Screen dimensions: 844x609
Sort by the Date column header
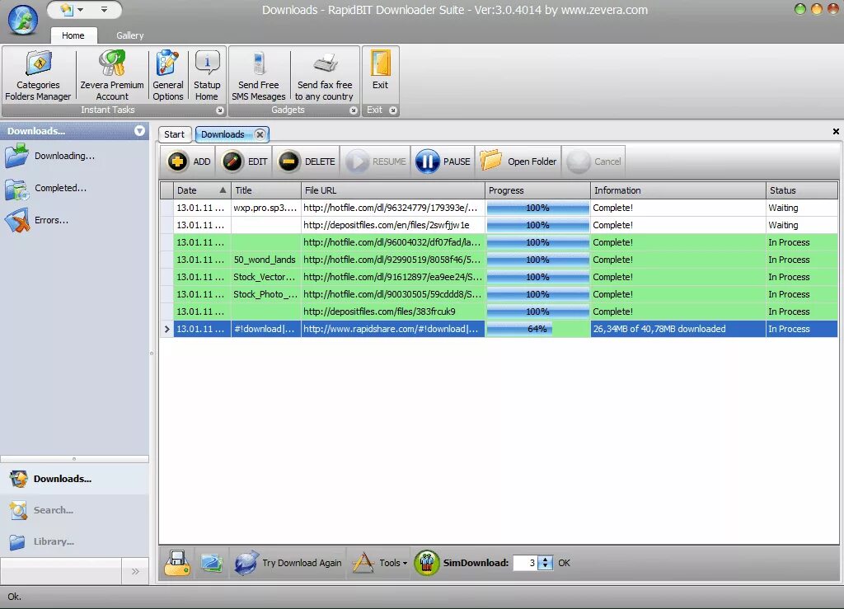point(203,190)
